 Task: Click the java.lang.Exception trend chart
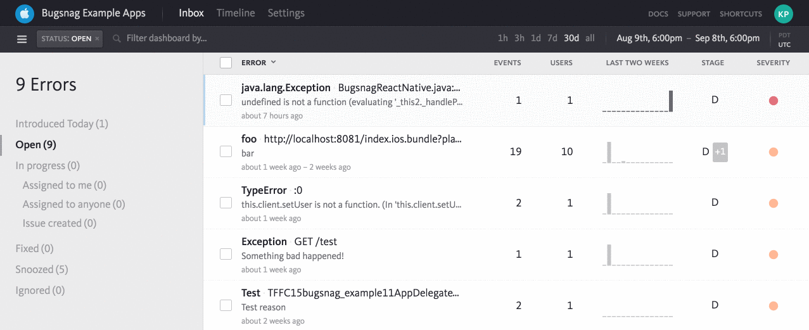pyautogui.click(x=637, y=101)
